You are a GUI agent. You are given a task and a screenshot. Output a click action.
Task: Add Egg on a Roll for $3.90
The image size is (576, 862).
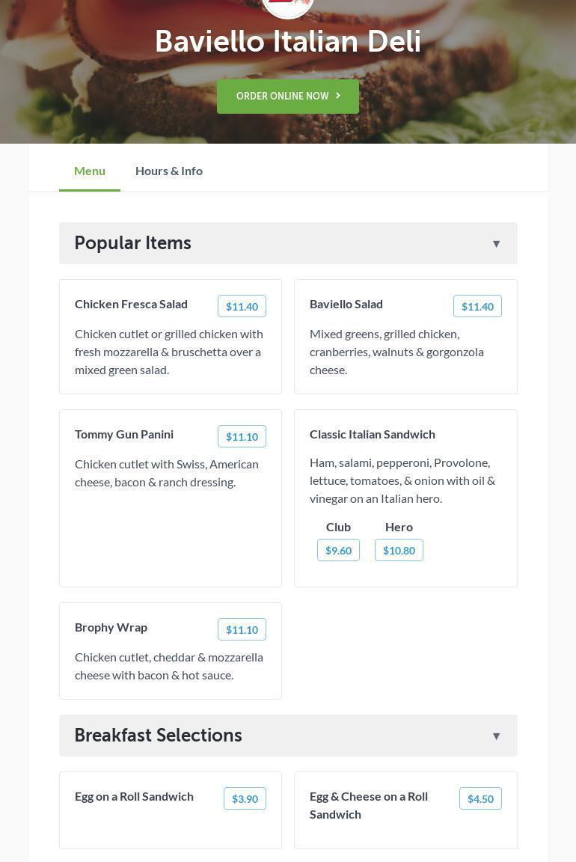pyautogui.click(x=245, y=798)
